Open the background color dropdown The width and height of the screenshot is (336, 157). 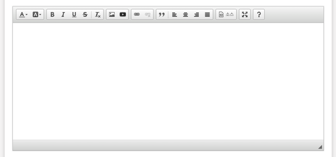37,14
